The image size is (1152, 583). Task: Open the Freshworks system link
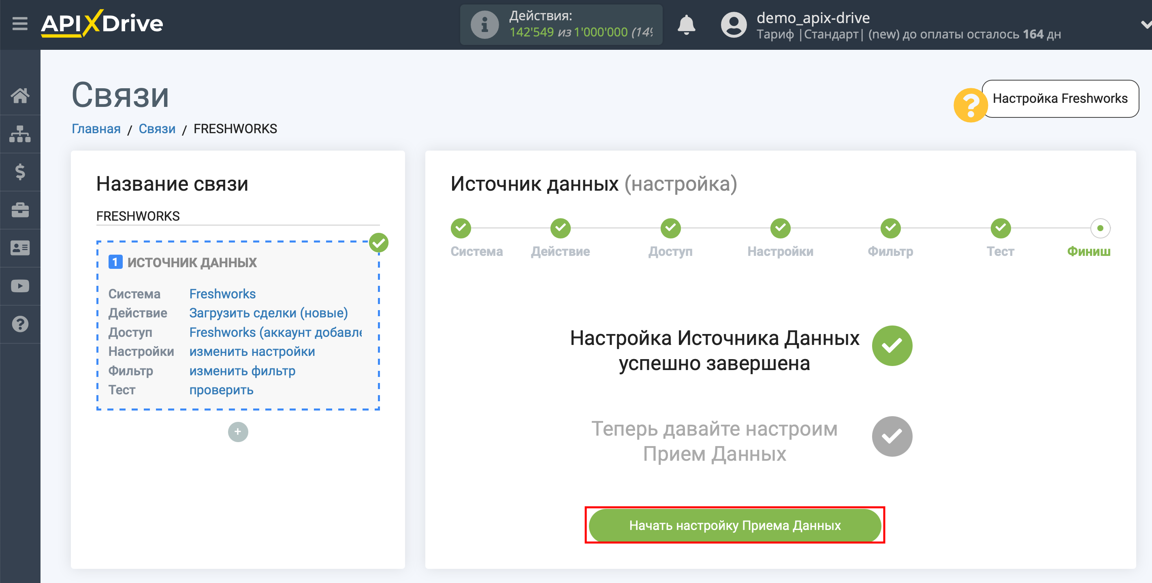(x=222, y=294)
